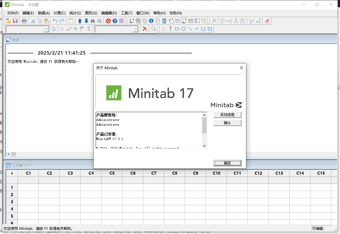The image size is (340, 234).
Task: Click the Next Command down arrow icon
Action: (x=86, y=21)
